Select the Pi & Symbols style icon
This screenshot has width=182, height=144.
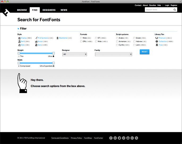pos(36,38)
